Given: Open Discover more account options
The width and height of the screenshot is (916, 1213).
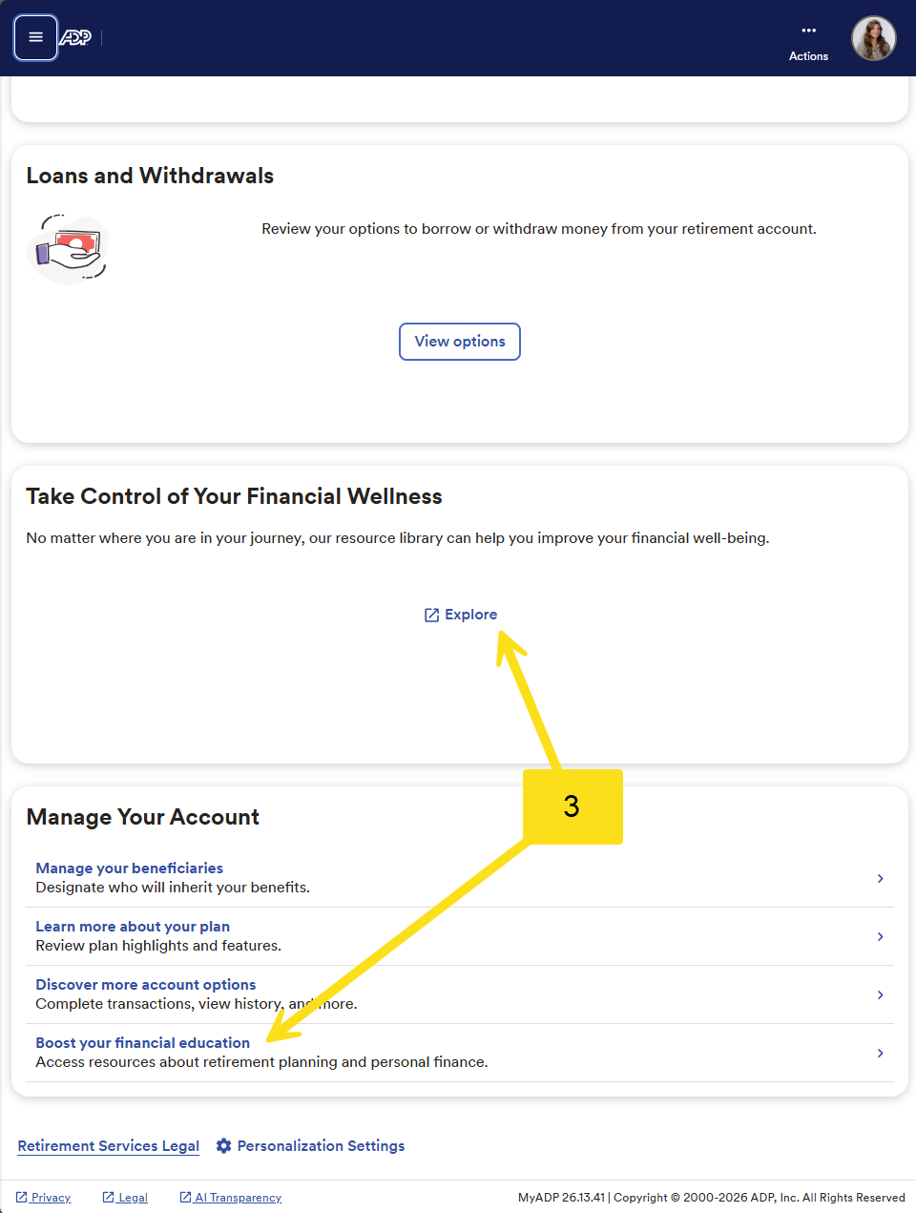Looking at the screenshot, I should click(x=146, y=985).
